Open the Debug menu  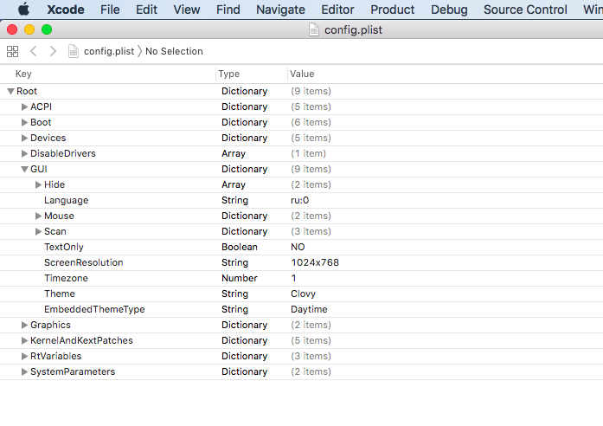tap(449, 10)
